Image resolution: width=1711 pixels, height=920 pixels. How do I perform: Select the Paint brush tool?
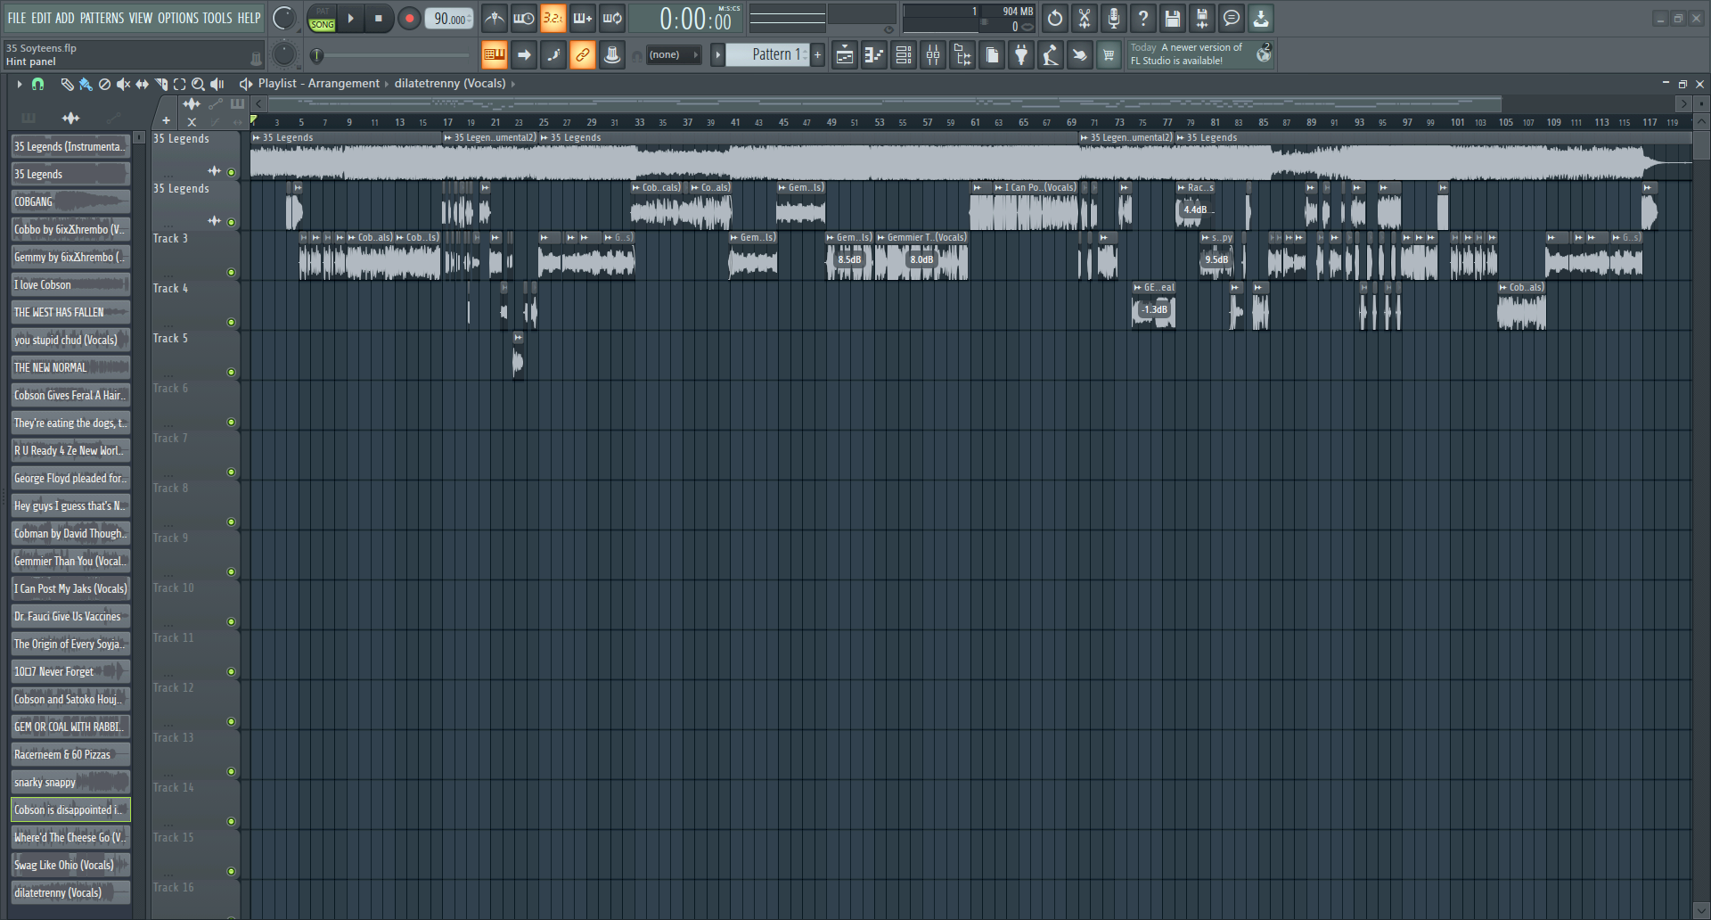pos(86,84)
